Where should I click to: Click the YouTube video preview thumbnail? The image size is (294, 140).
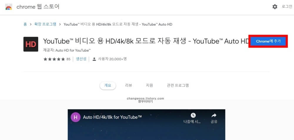click(146, 125)
